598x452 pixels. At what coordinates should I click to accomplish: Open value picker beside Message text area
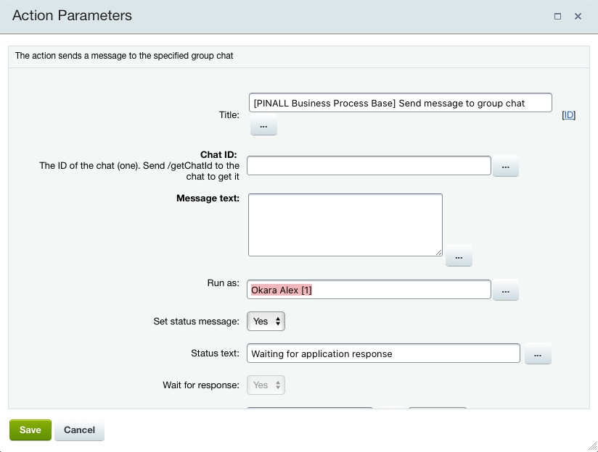tap(459, 256)
